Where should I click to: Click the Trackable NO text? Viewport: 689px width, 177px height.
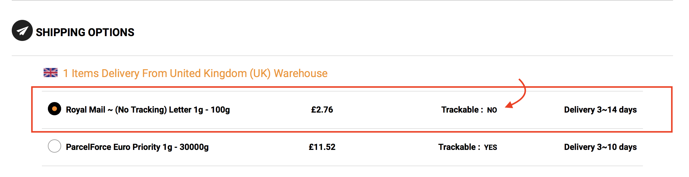click(x=469, y=110)
